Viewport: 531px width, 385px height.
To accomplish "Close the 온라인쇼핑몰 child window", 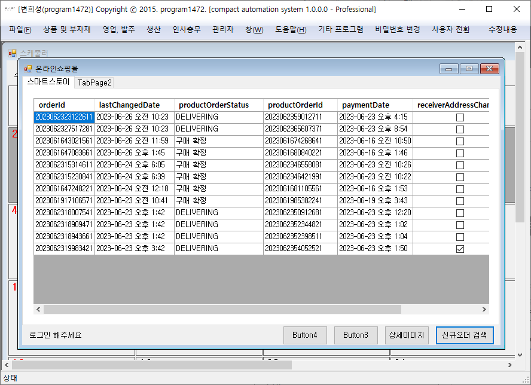I will coord(490,69).
